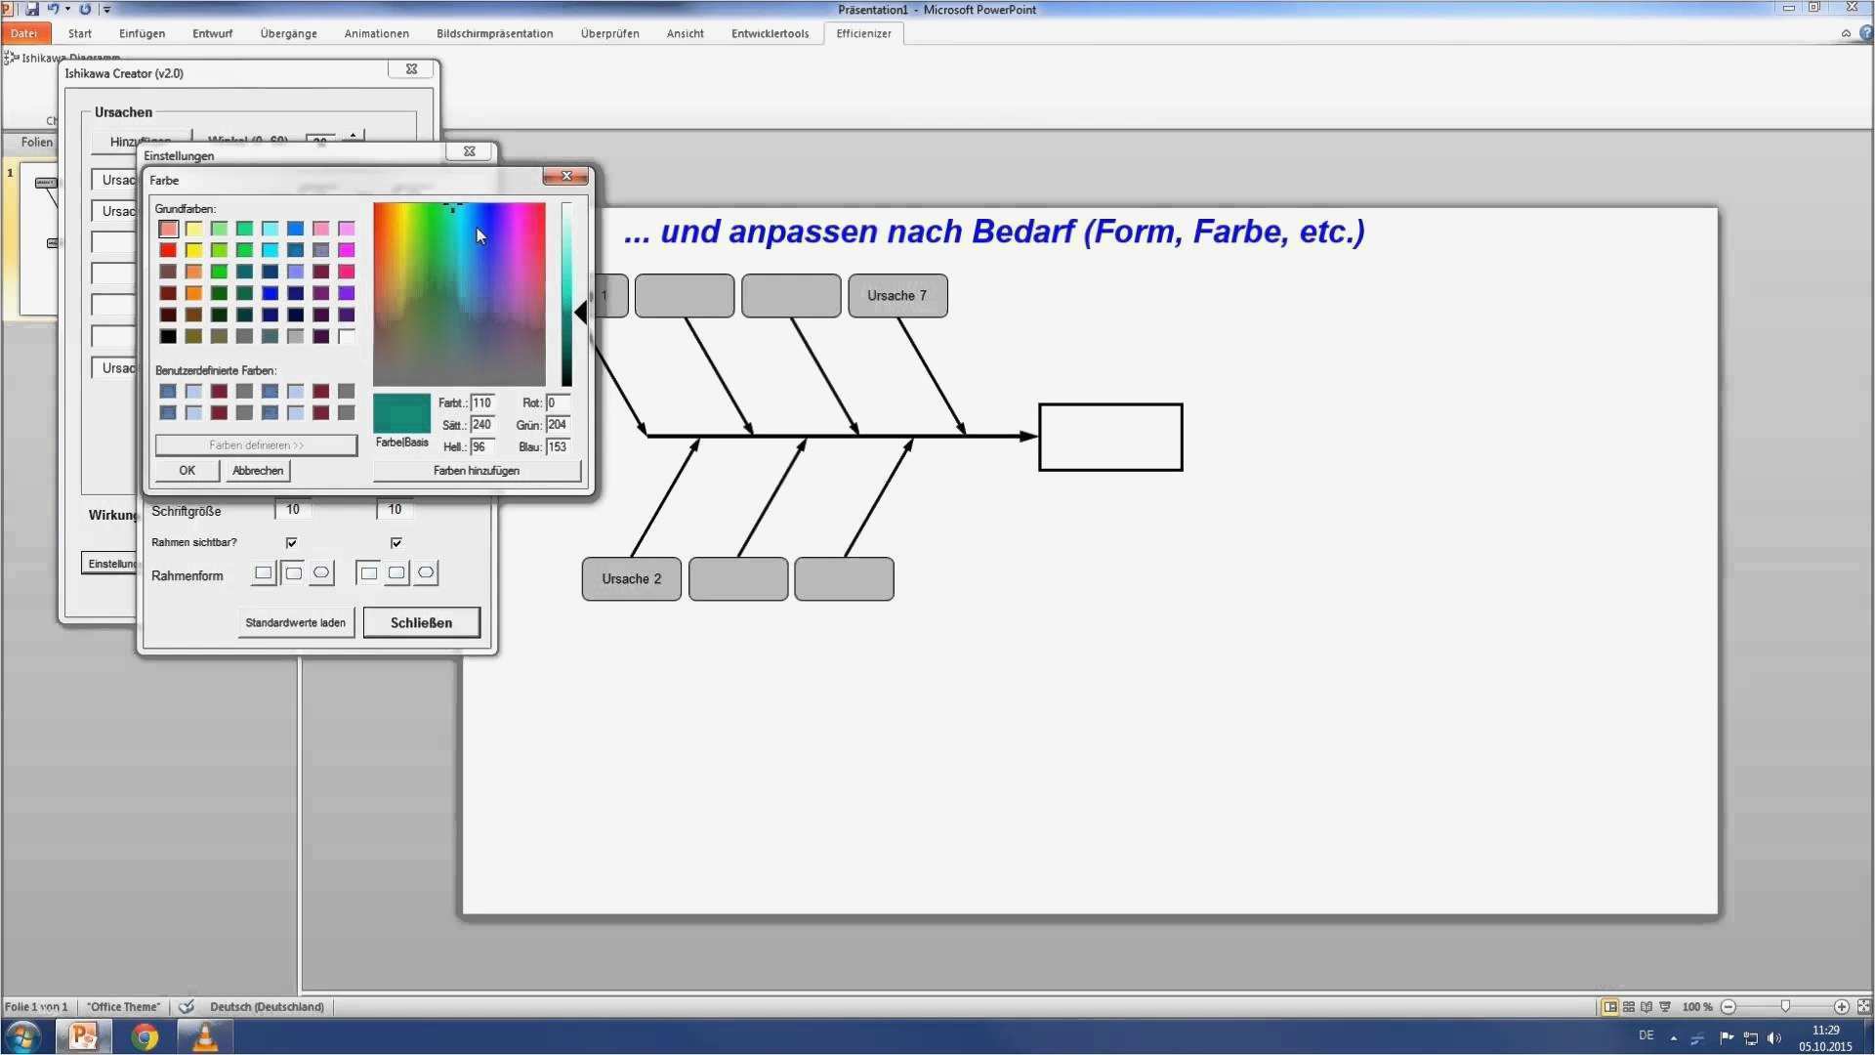Image resolution: width=1875 pixels, height=1055 pixels.
Task: Click zoom in plus button
Action: pos(1841,1006)
